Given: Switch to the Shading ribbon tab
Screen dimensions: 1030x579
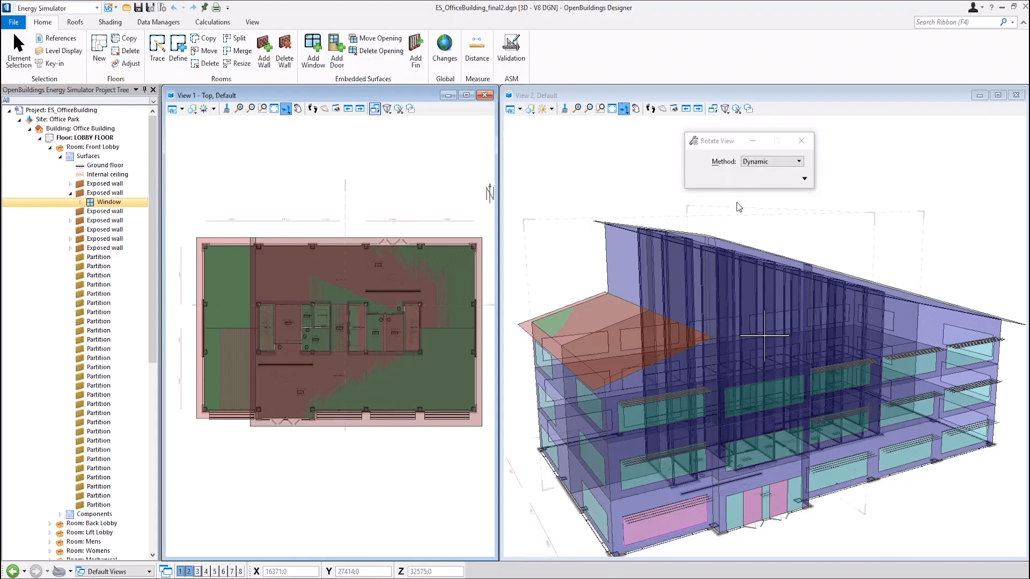Looking at the screenshot, I should 110,22.
